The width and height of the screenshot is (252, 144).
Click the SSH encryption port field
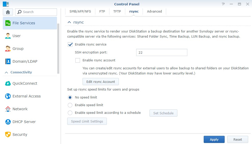162,53
